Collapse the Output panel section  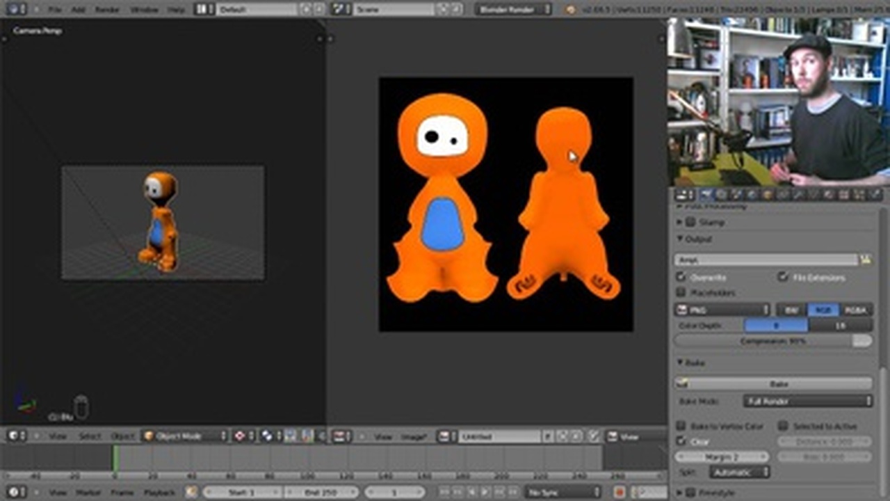tap(680, 239)
